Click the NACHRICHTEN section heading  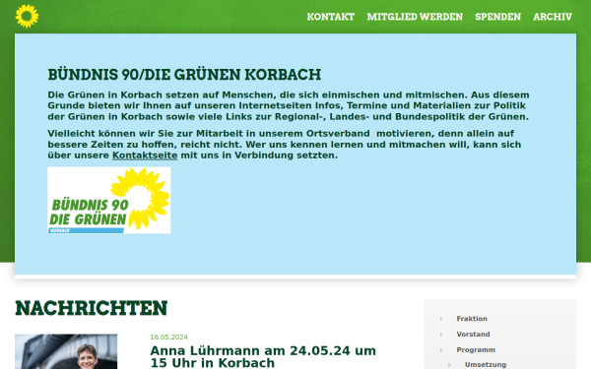click(x=92, y=308)
